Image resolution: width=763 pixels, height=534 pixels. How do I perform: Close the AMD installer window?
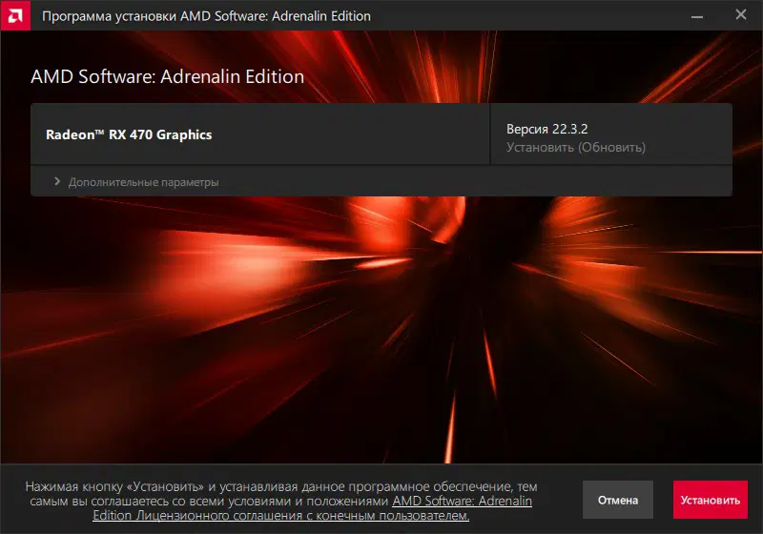[741, 15]
